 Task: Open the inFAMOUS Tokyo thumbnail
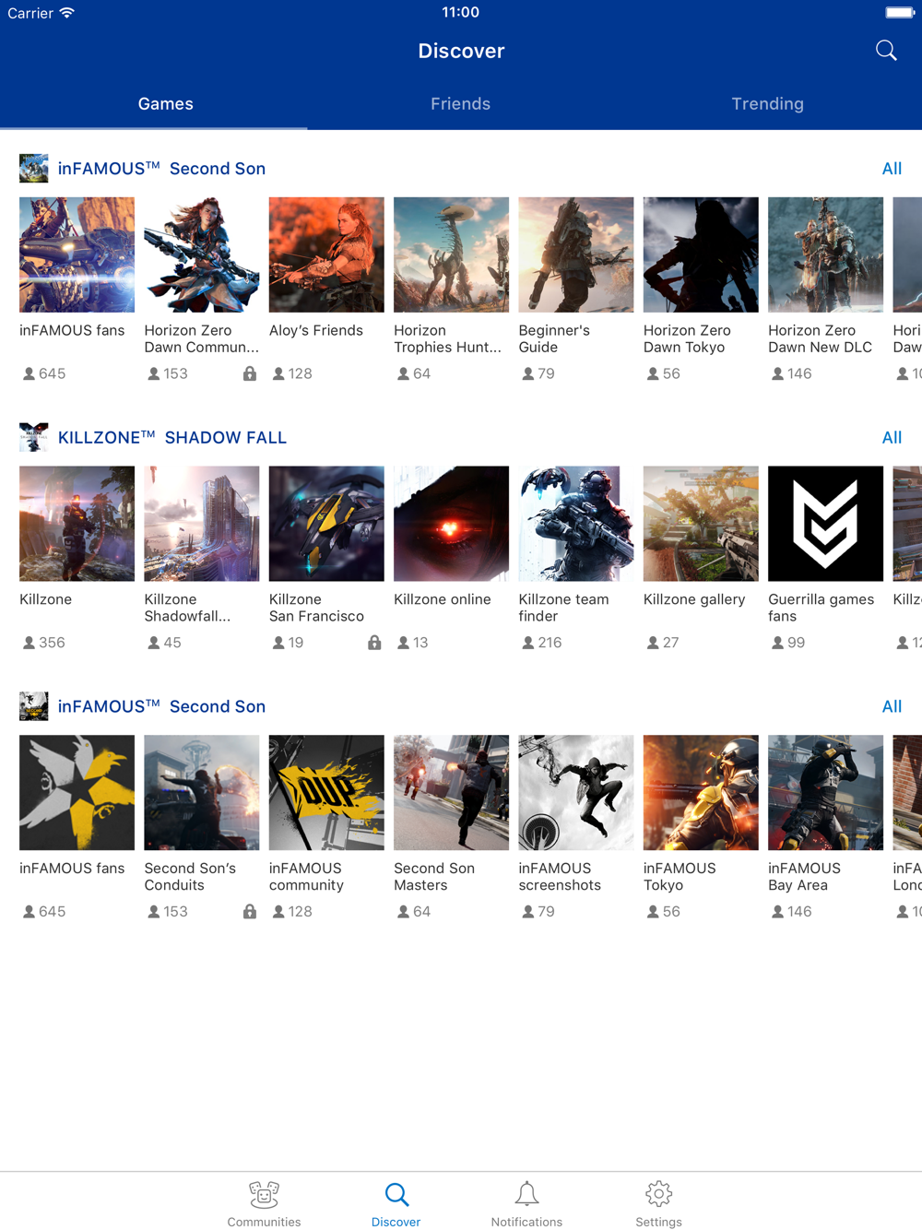[x=701, y=793]
